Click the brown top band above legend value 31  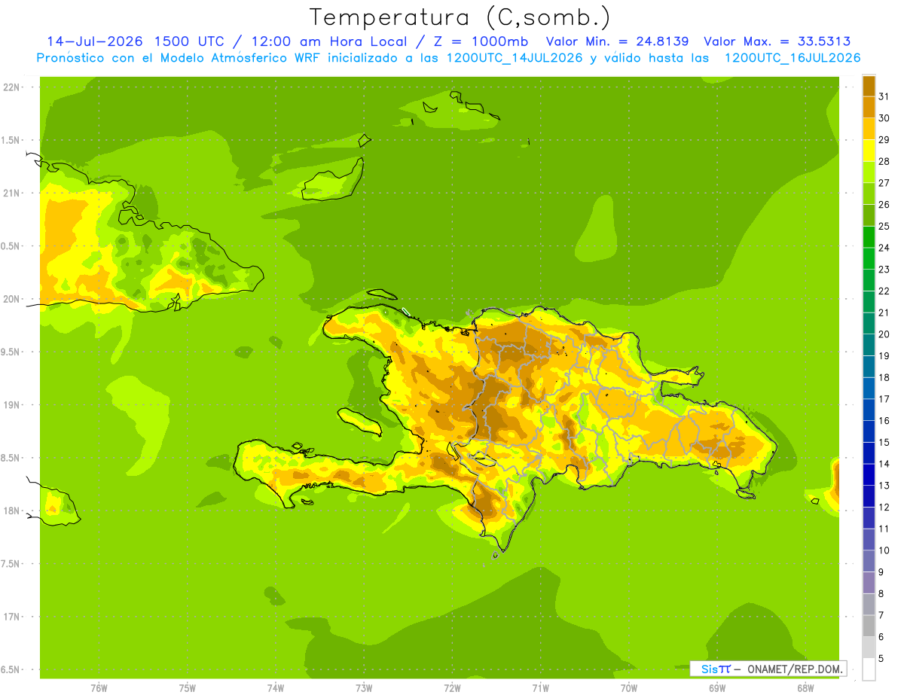(869, 86)
